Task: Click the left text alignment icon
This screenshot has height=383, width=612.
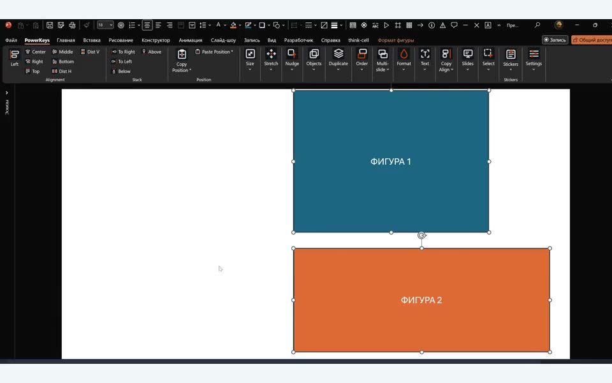Action: [159, 26]
